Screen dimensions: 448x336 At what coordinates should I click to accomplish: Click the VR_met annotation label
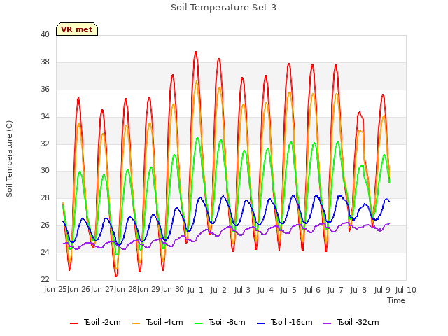pos(77,29)
